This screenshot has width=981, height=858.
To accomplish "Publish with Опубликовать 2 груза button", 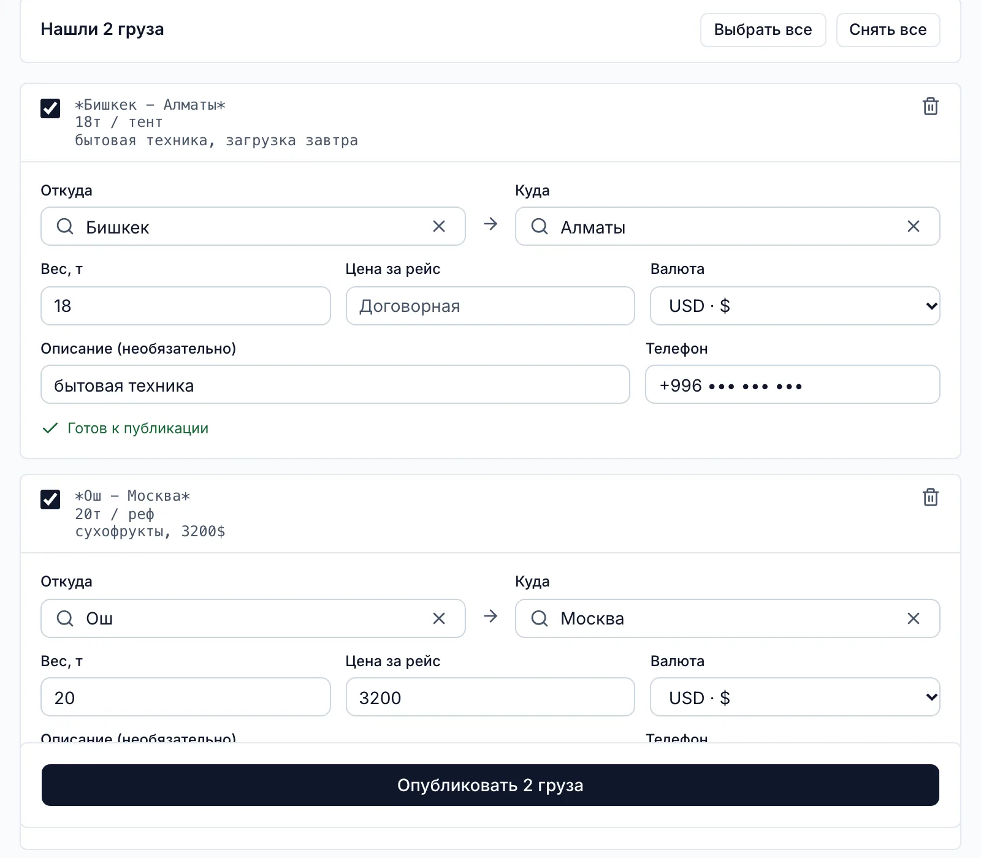I will [x=490, y=785].
